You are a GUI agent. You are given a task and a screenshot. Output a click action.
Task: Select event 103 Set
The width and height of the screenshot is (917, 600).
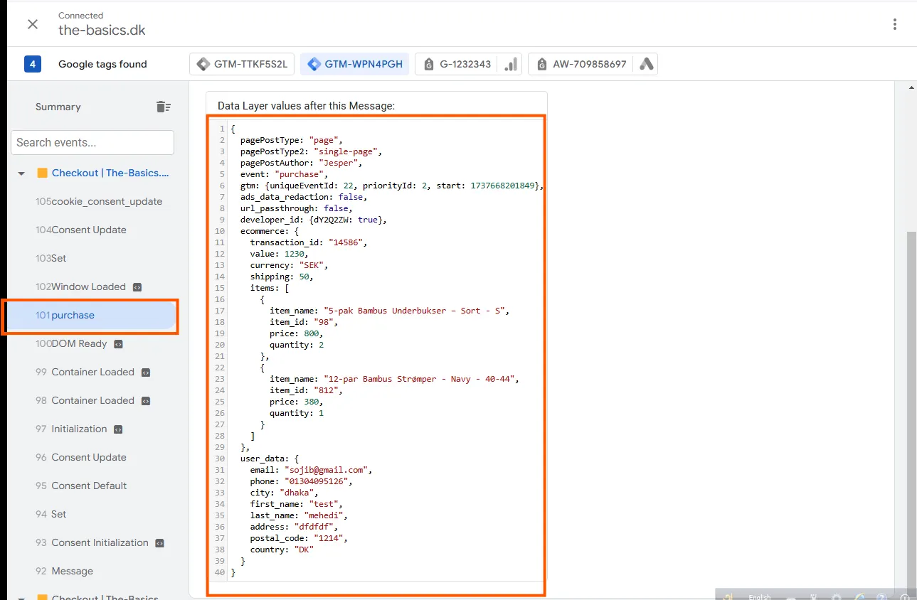pos(51,258)
